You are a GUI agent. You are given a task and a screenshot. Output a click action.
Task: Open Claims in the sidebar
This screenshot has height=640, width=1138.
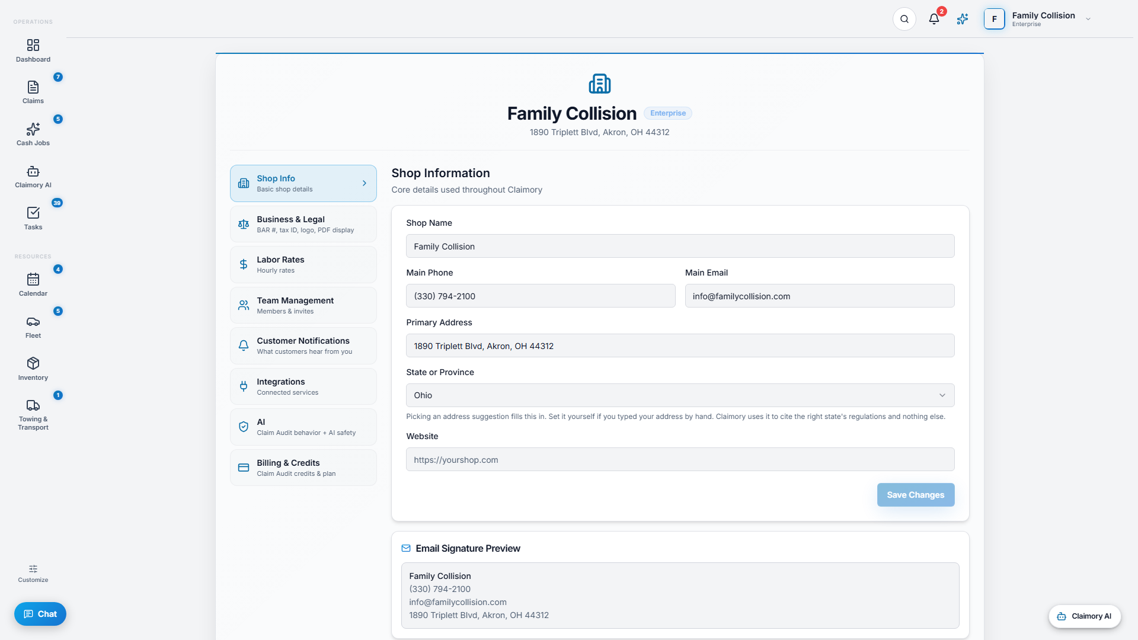(x=33, y=92)
